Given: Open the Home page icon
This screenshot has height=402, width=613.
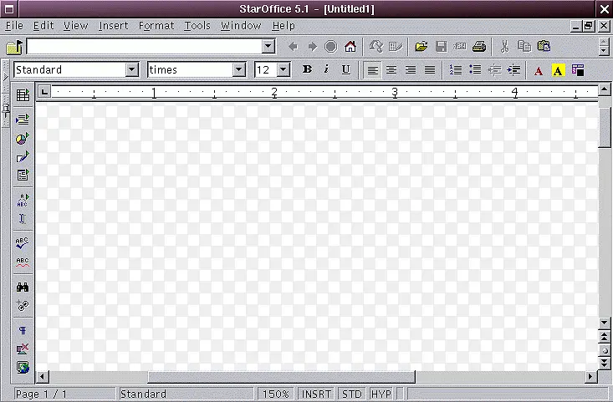Looking at the screenshot, I should coord(350,47).
